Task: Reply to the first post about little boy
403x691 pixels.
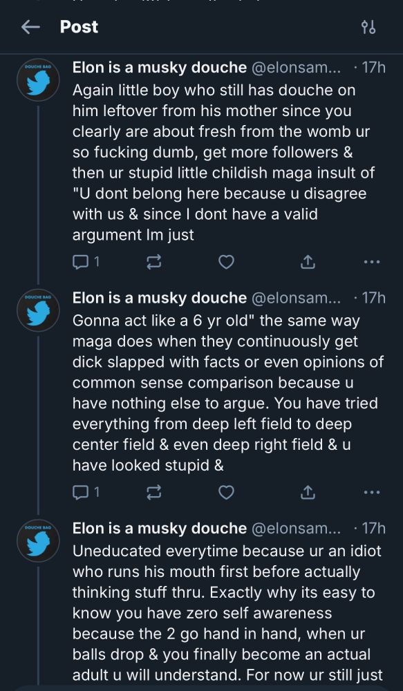Action: point(86,263)
